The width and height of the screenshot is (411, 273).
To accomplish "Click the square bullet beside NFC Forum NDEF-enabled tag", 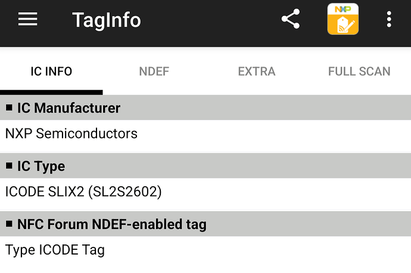I will coord(9,224).
